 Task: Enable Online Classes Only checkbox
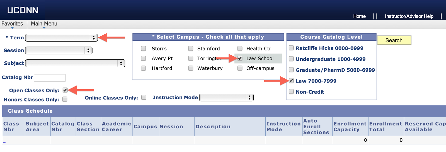click(144, 97)
